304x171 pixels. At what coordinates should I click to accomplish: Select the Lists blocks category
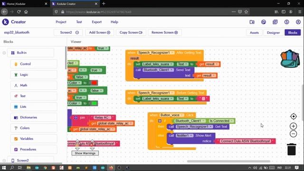pos(34,106)
